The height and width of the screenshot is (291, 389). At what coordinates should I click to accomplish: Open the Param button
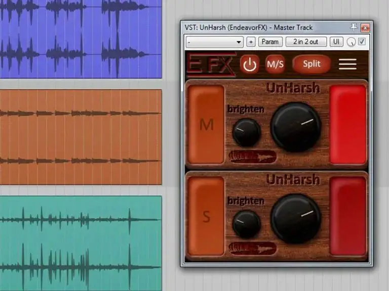pyautogui.click(x=270, y=41)
